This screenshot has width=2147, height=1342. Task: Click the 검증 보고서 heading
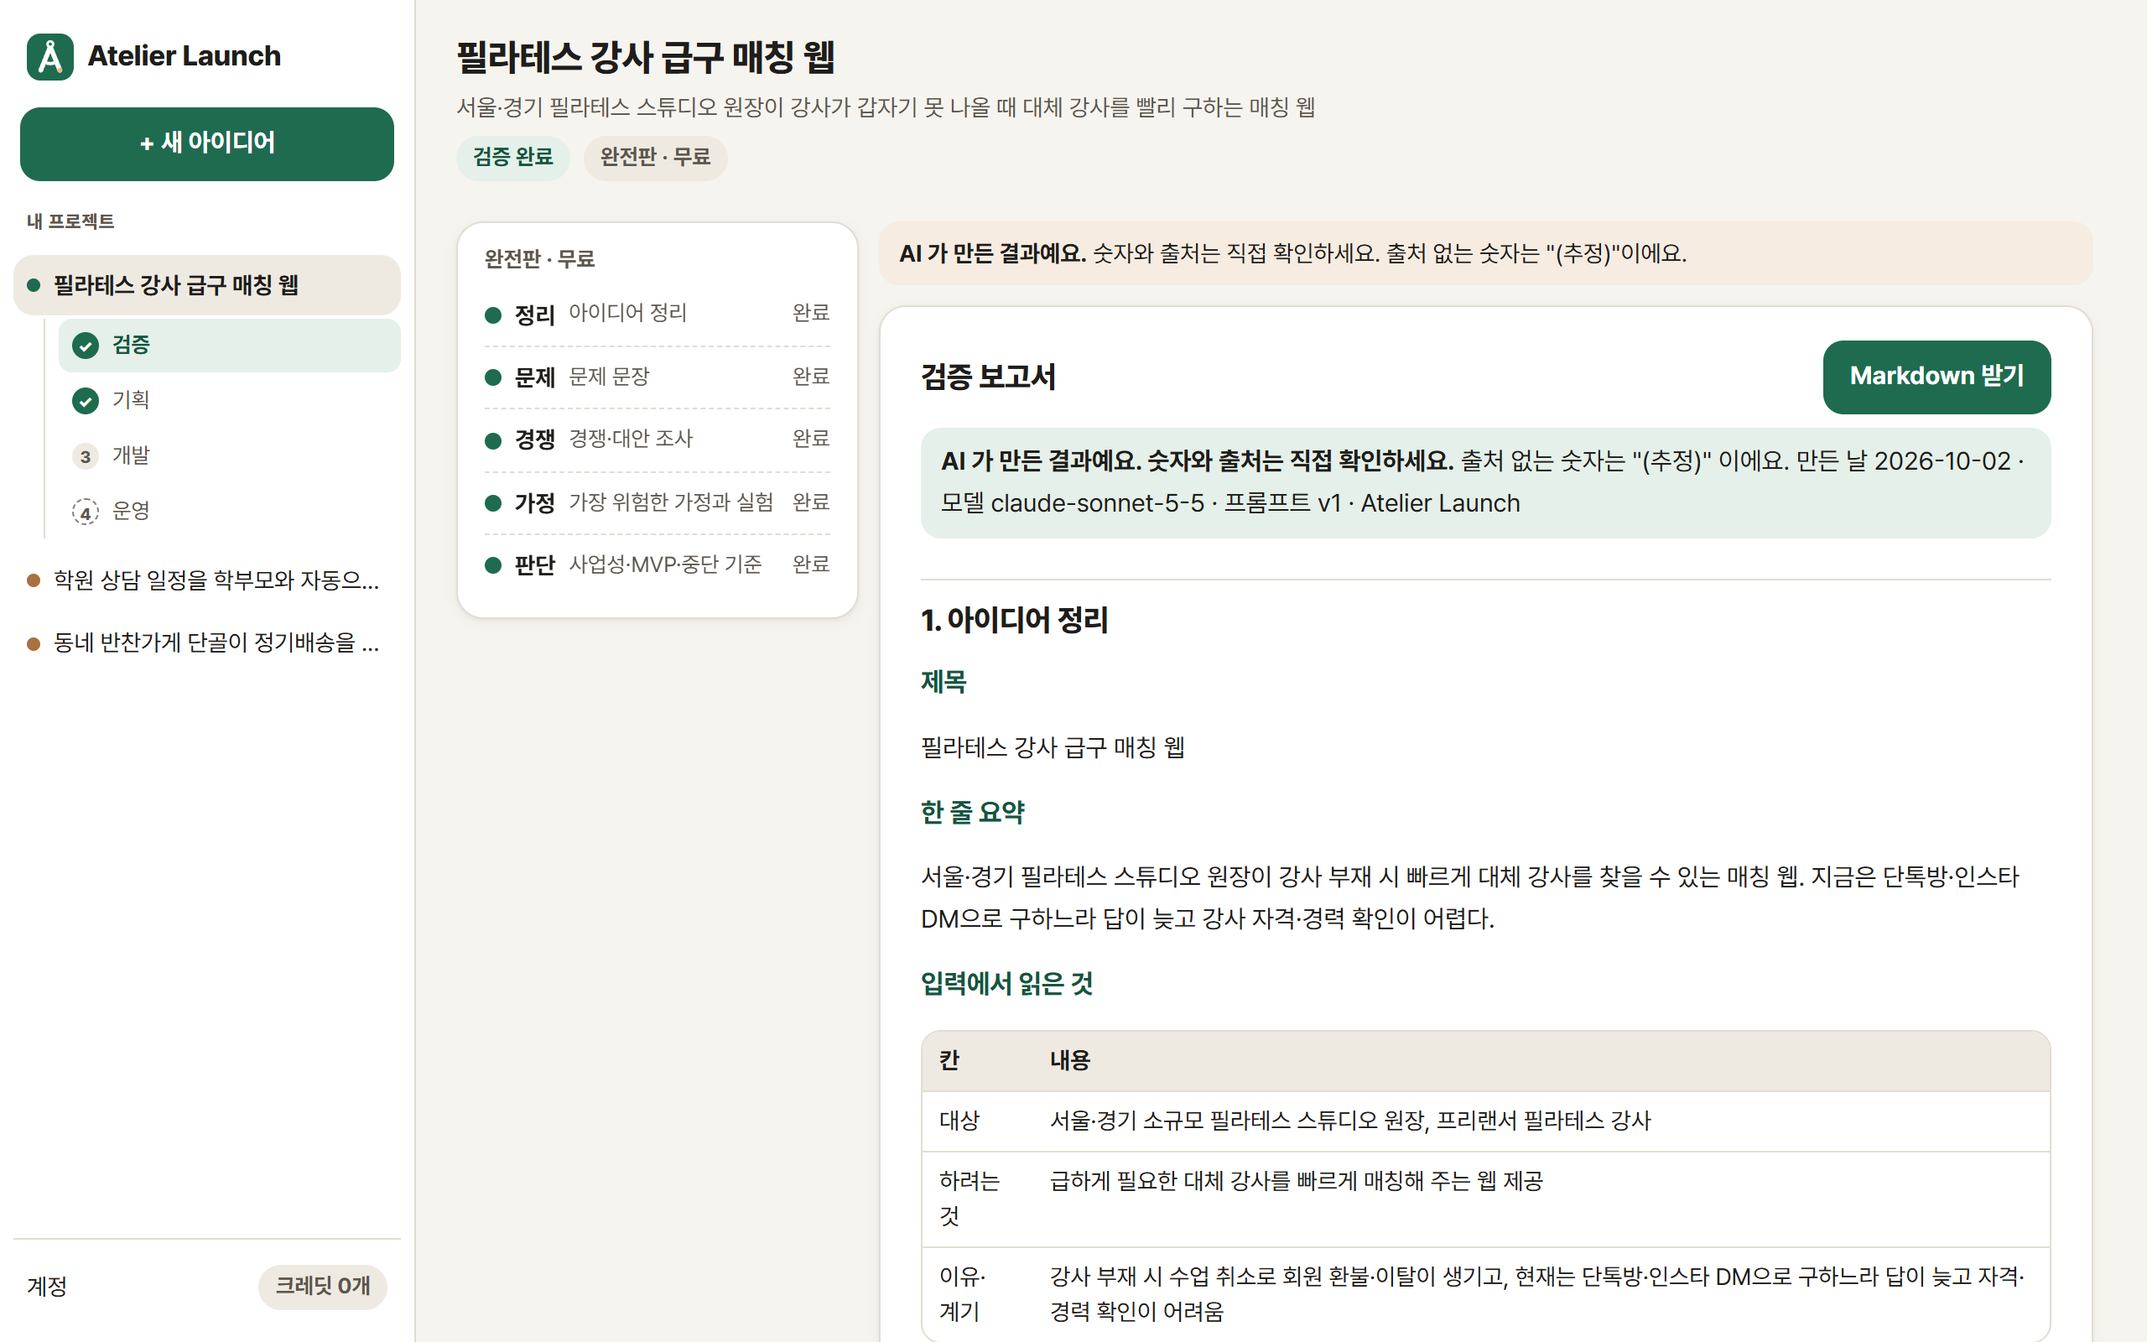988,377
